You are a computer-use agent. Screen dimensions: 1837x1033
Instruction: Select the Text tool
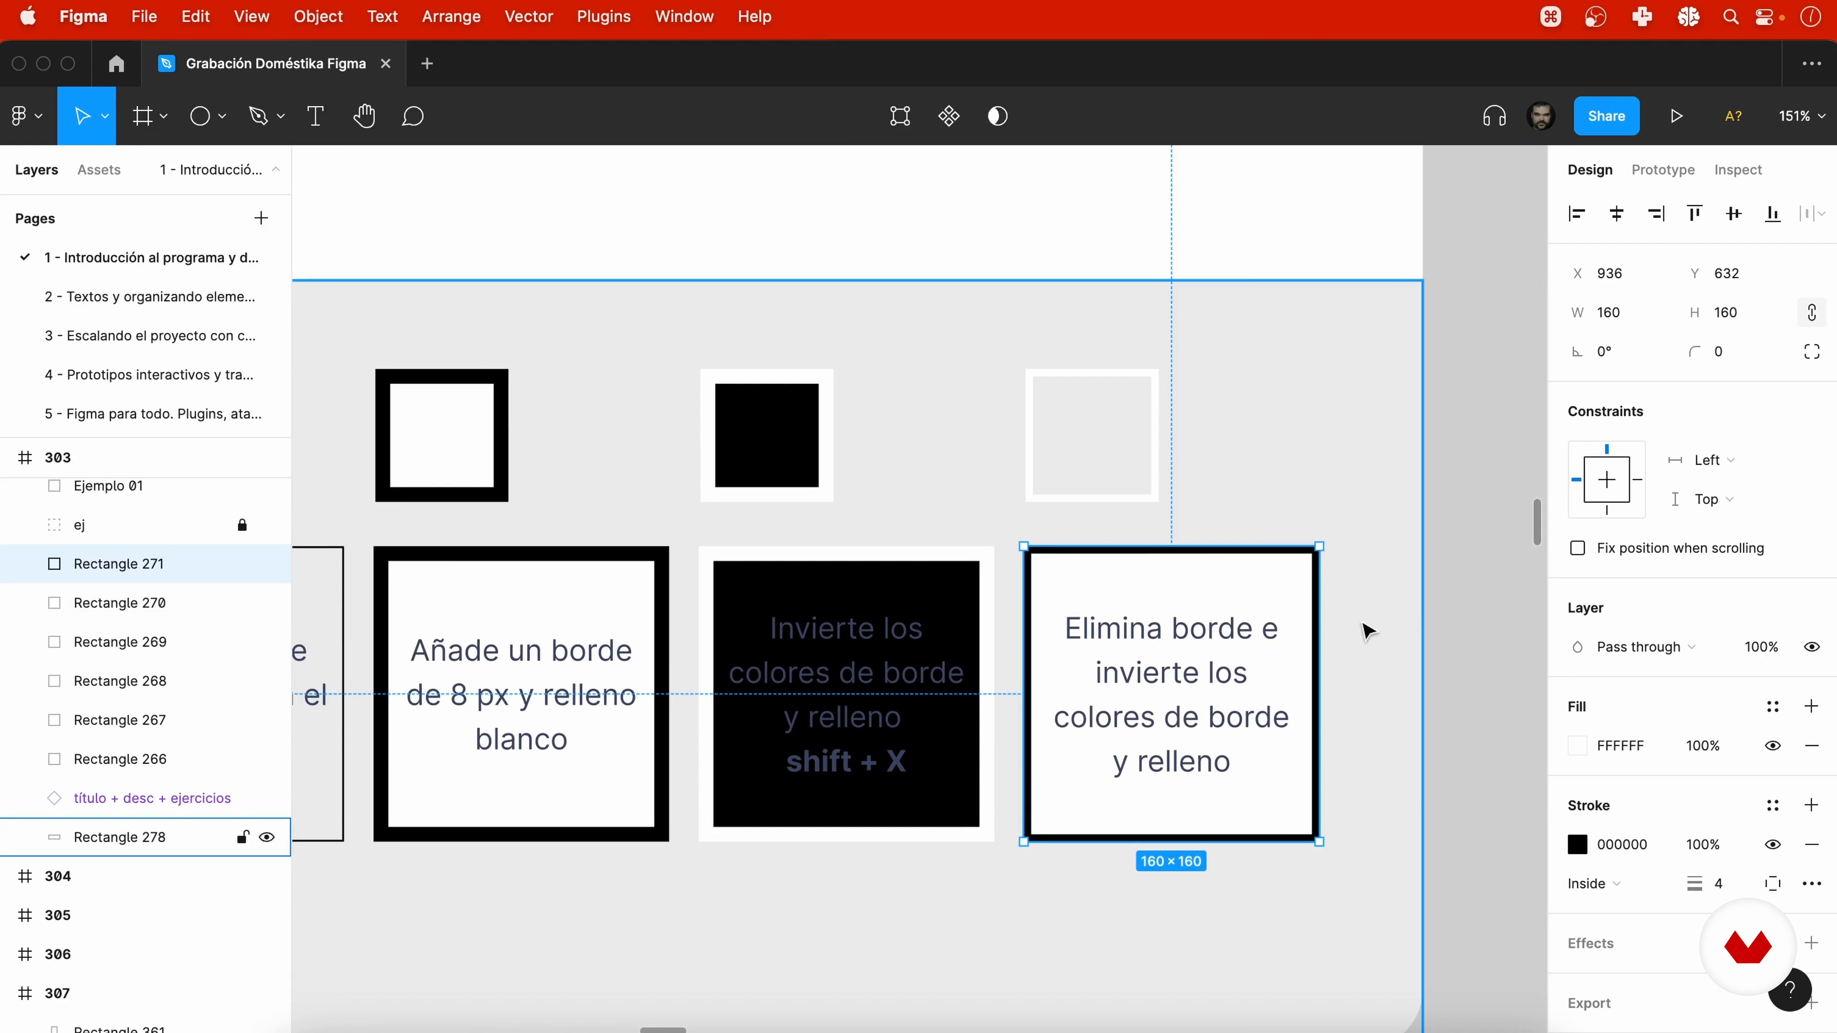coord(315,116)
